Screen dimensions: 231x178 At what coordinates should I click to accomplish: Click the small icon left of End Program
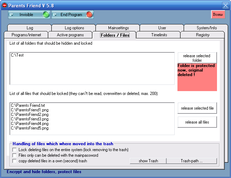(55, 15)
